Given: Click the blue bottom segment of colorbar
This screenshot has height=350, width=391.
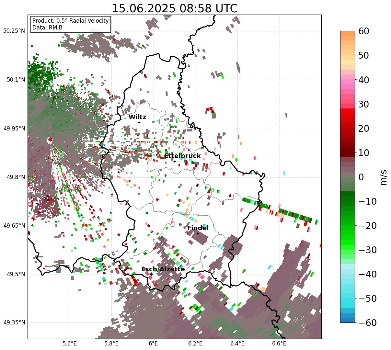Looking at the screenshot, I should [348, 320].
